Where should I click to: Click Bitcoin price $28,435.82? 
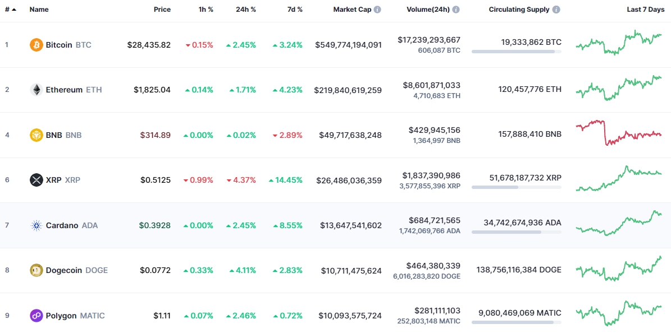pos(149,45)
